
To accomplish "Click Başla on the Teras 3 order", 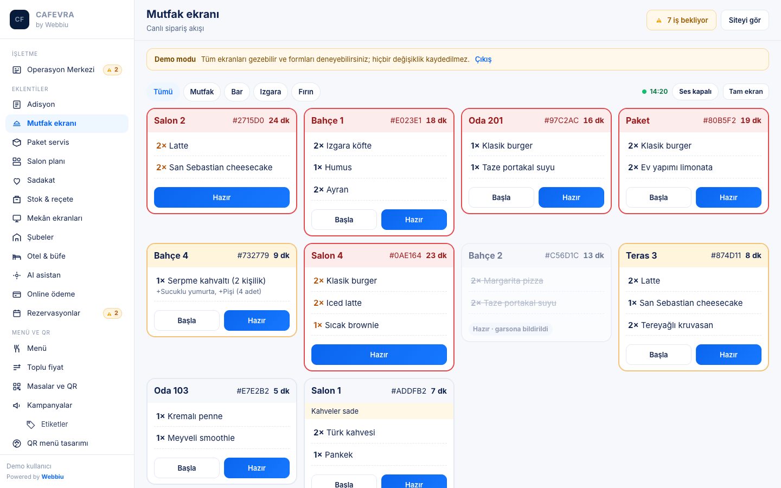I will click(658, 355).
